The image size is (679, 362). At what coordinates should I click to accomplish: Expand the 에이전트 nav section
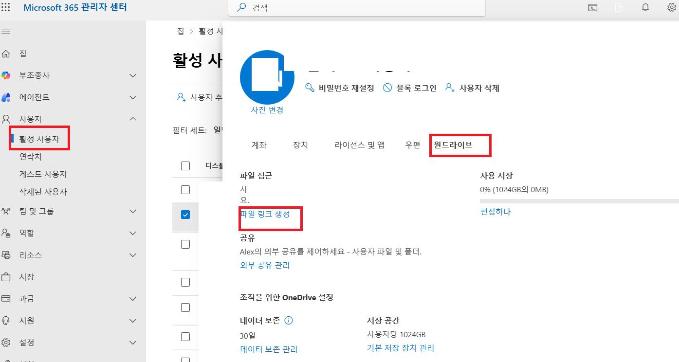(133, 97)
